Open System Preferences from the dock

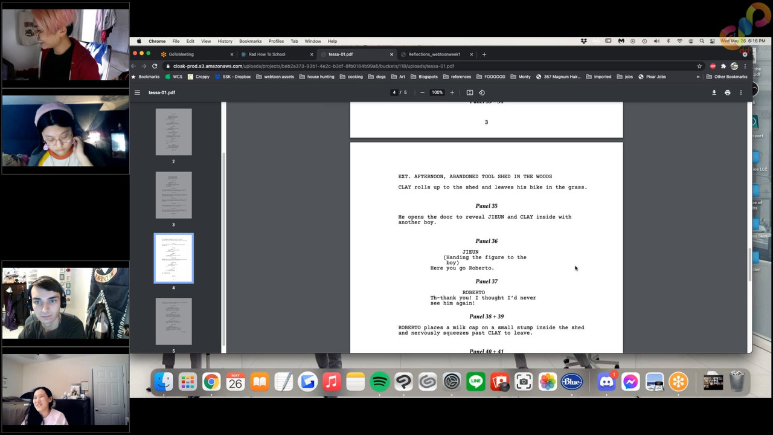tap(451, 381)
